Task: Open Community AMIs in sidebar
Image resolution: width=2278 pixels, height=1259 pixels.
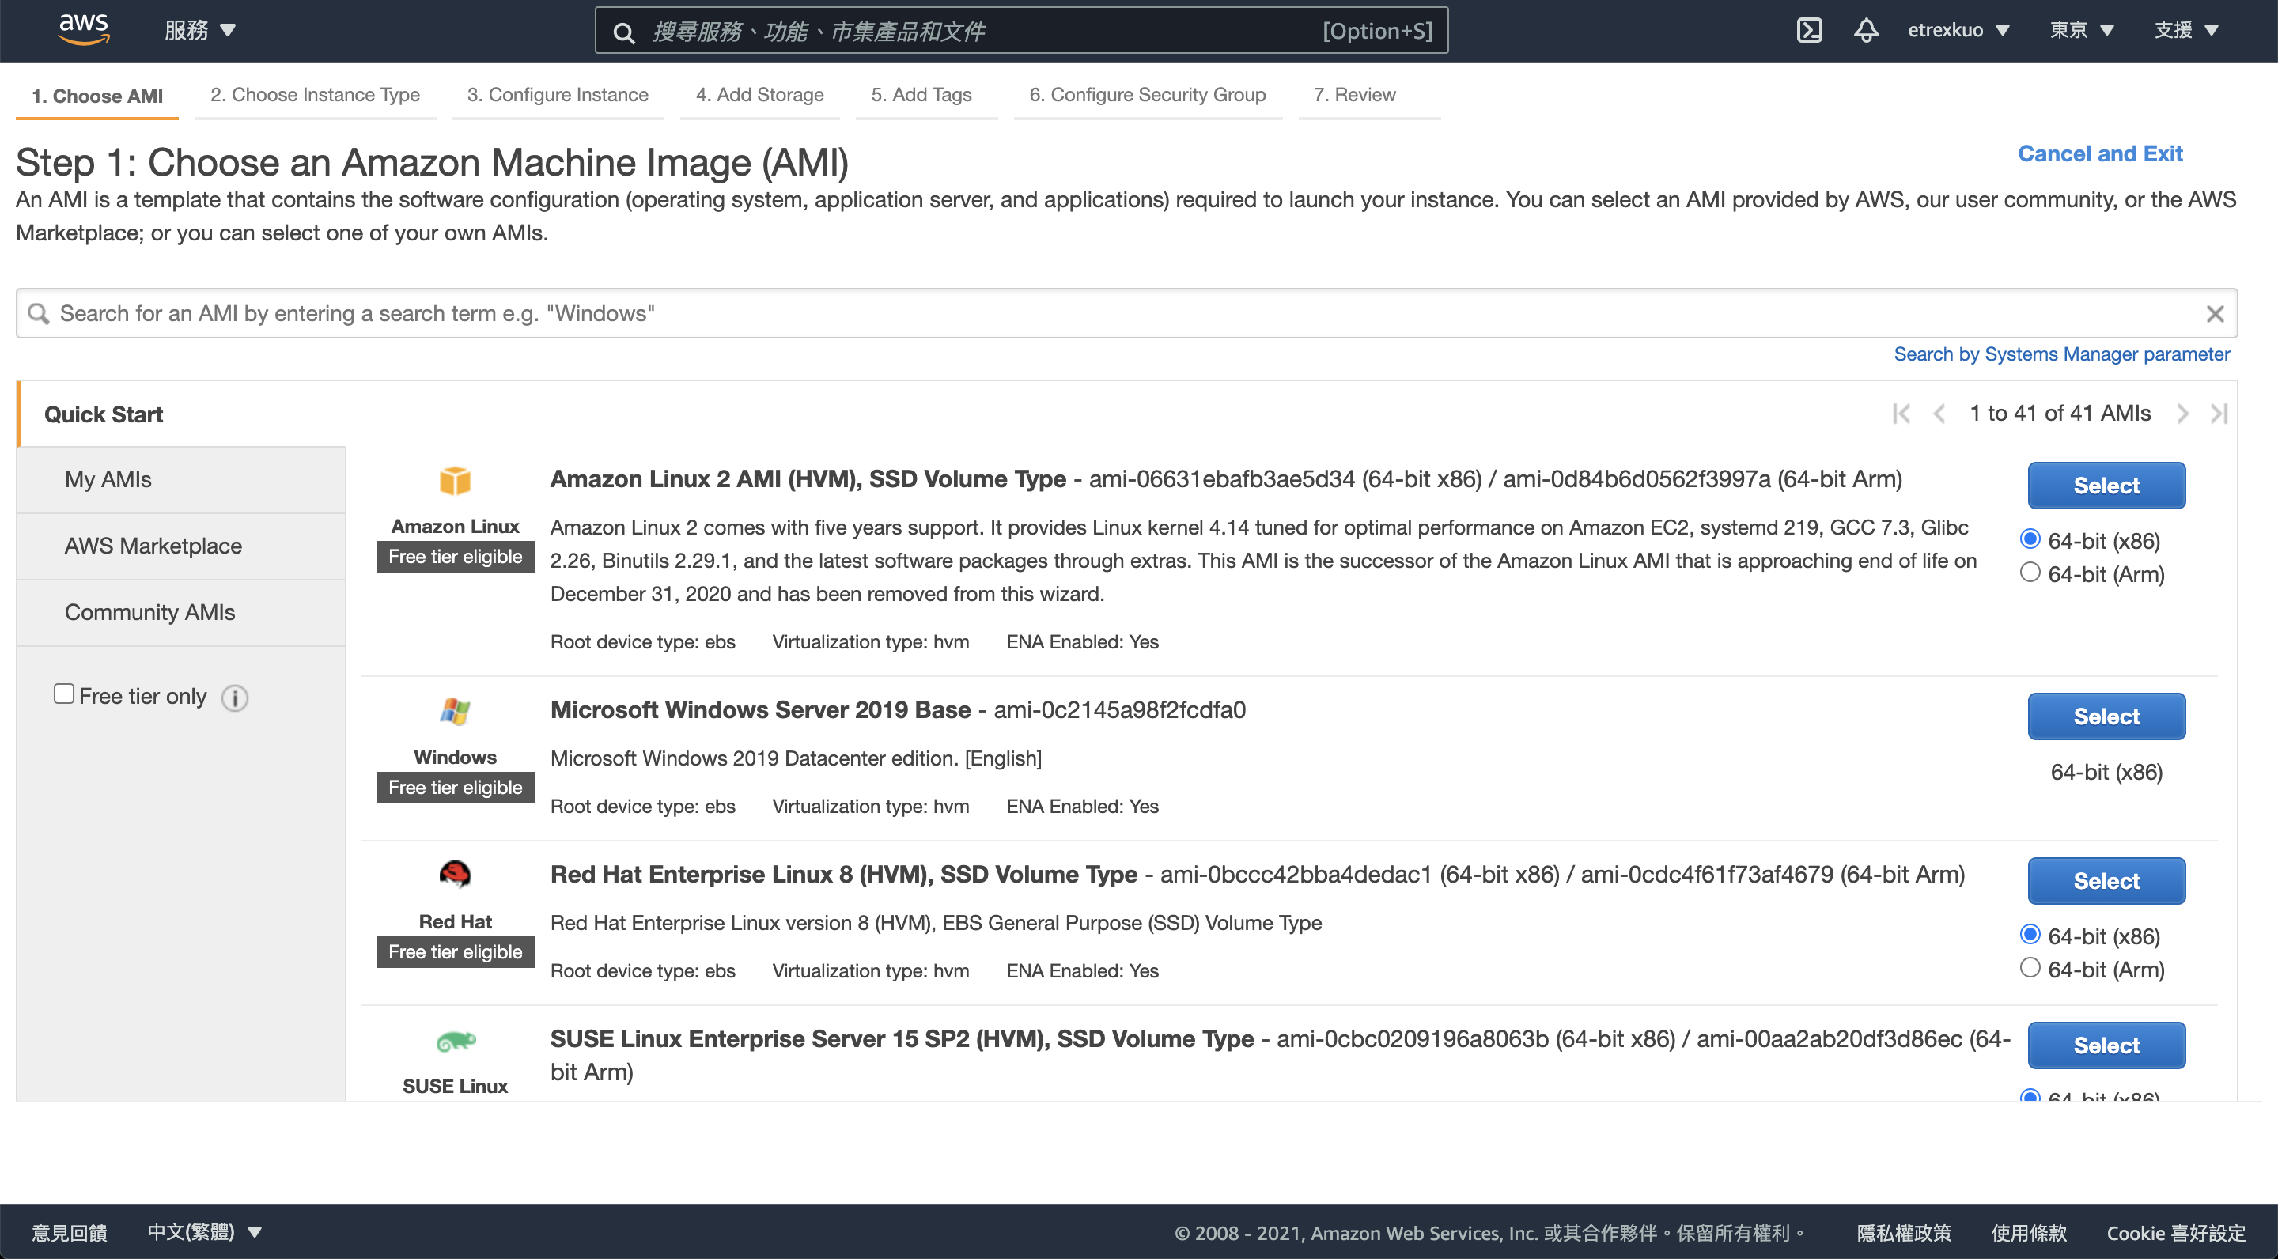Action: point(181,613)
